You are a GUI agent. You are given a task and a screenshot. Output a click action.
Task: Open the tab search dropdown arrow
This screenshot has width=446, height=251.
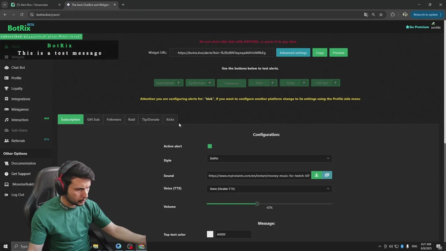(5, 5)
